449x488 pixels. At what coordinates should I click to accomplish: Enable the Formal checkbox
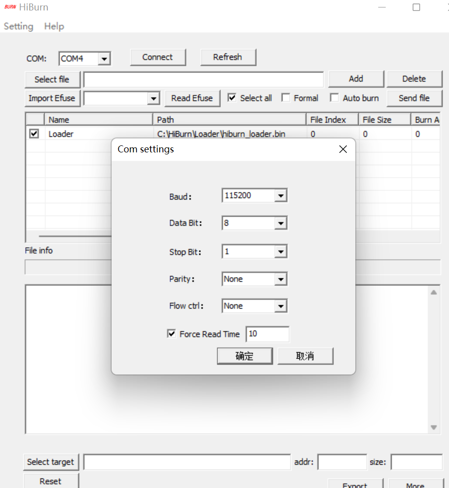(x=286, y=98)
